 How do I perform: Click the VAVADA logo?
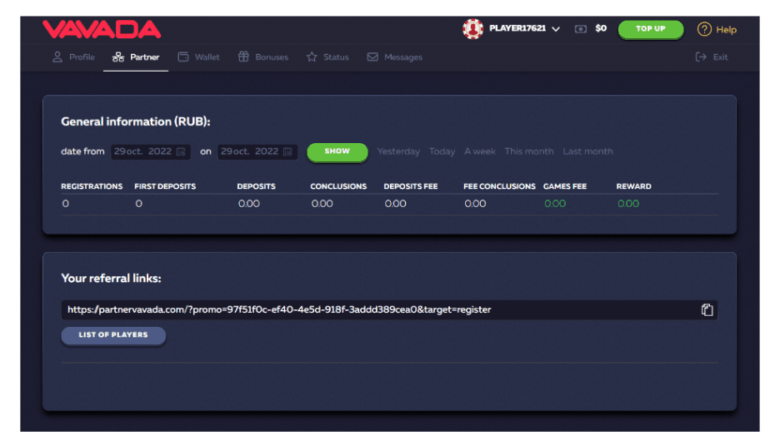[x=102, y=30]
